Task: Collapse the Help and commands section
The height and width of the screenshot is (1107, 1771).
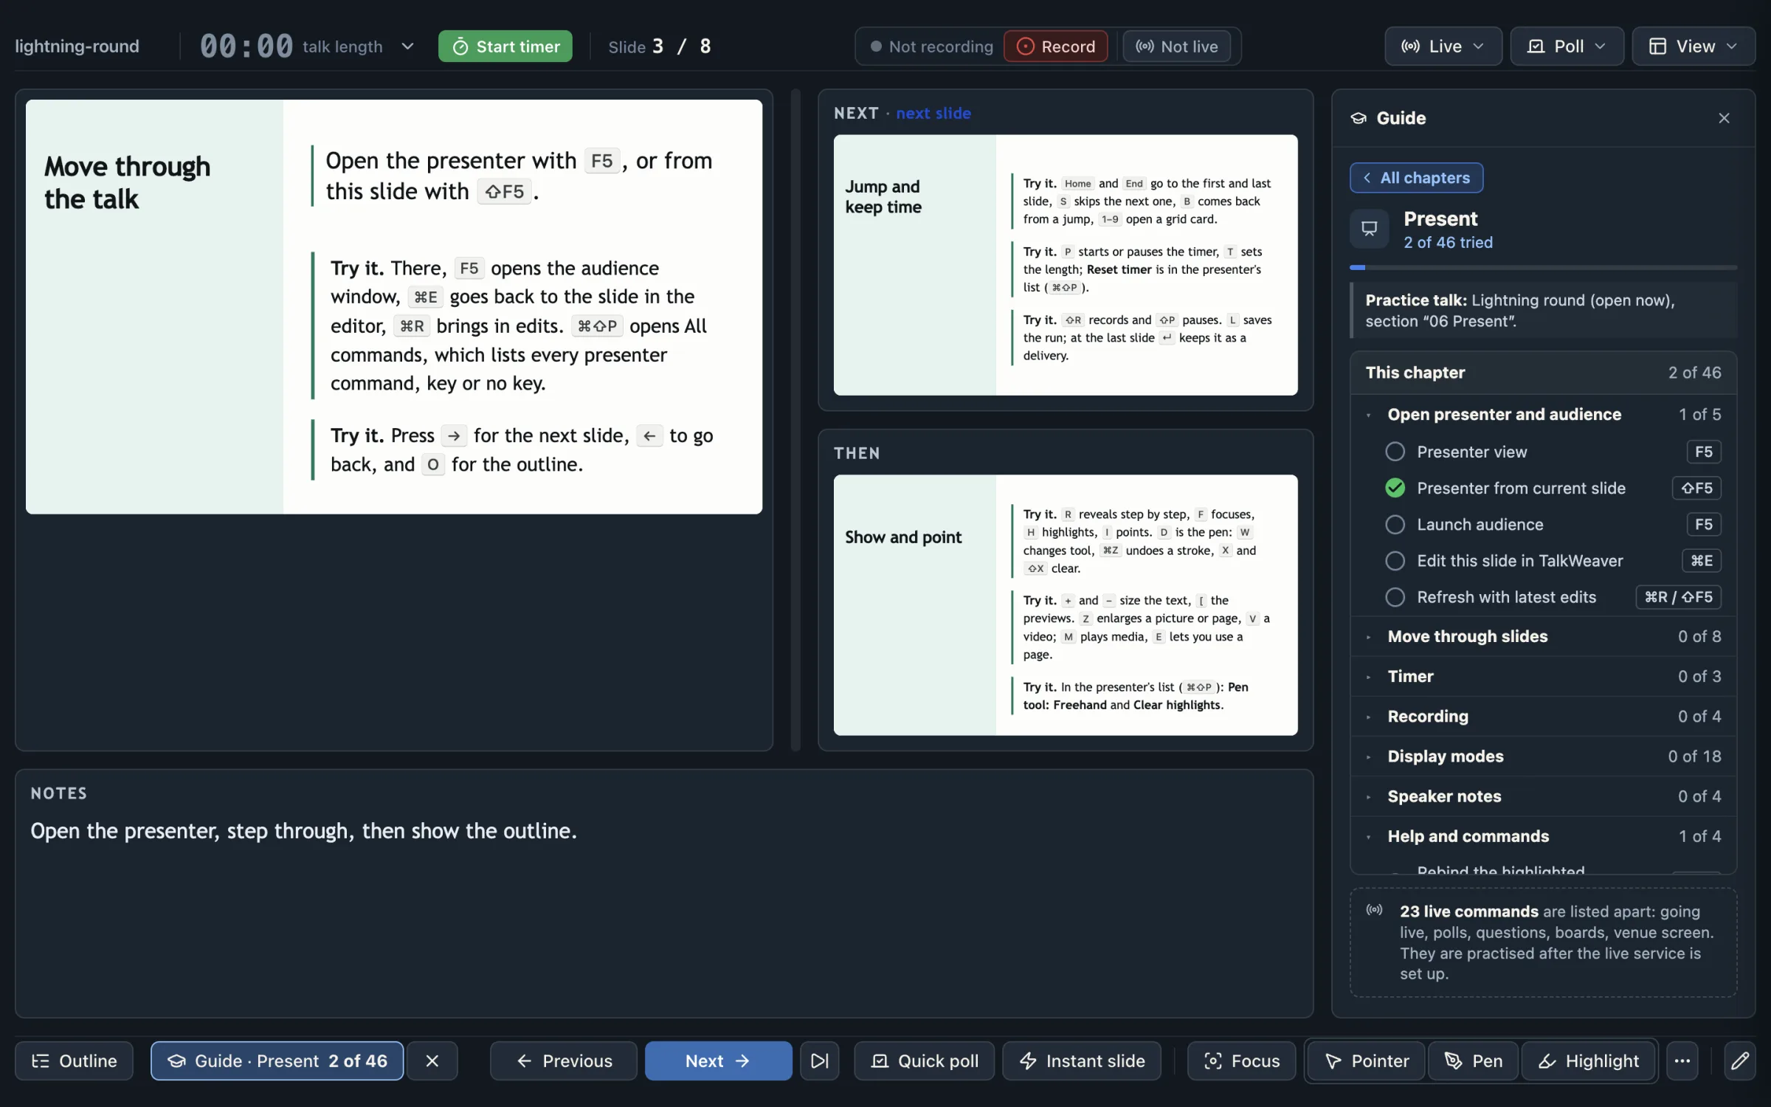Action: (1544, 835)
